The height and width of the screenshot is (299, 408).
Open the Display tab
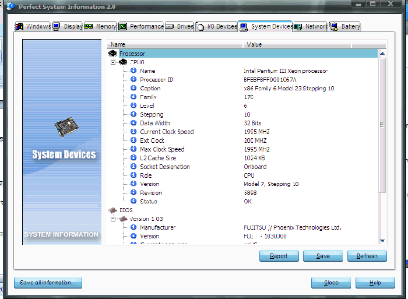click(x=68, y=26)
